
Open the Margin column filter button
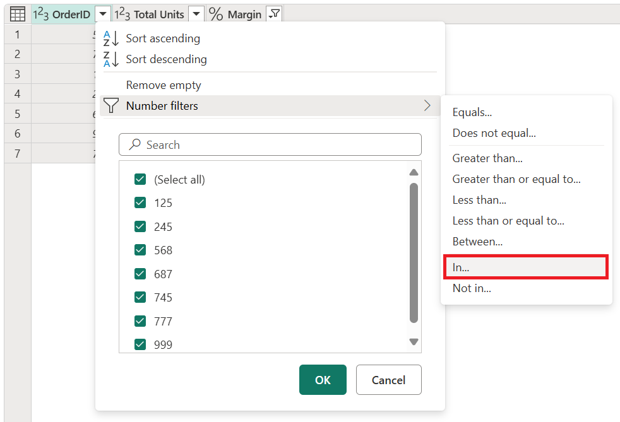(274, 14)
